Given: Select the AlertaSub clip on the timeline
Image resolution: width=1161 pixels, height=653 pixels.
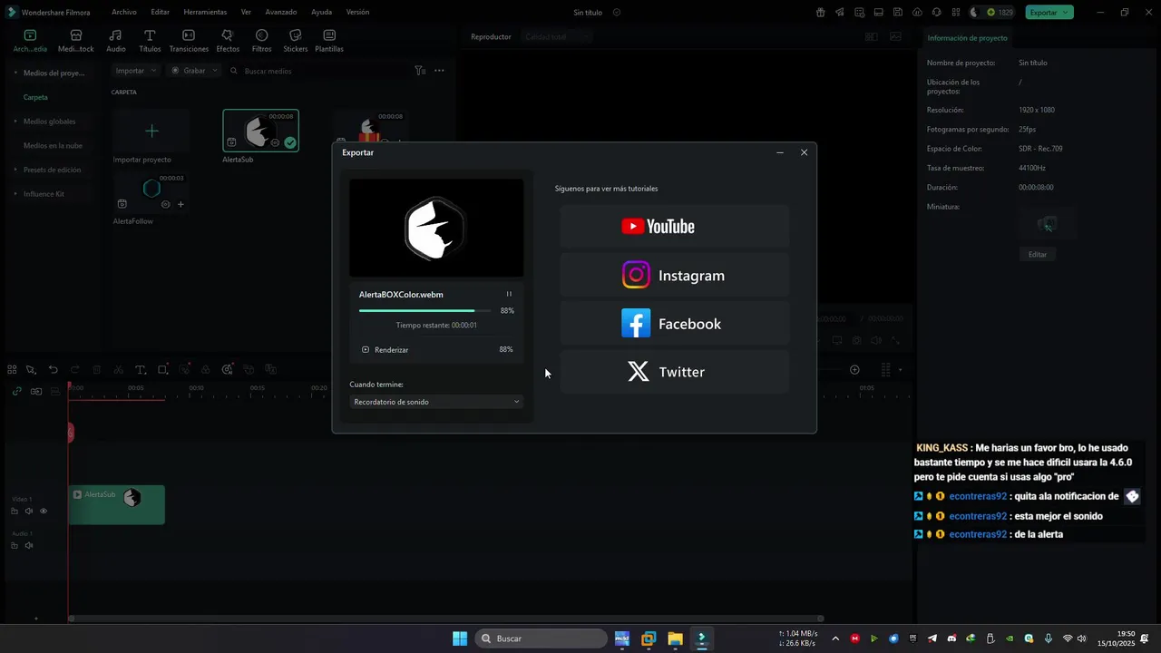Looking at the screenshot, I should point(117,504).
